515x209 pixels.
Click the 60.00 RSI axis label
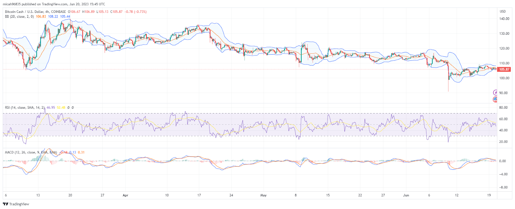(503, 119)
